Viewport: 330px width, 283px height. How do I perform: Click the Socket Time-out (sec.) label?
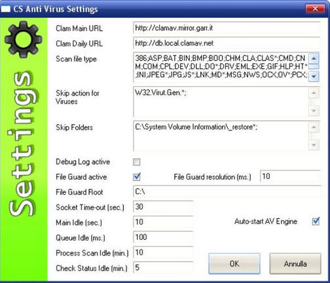[90, 207]
